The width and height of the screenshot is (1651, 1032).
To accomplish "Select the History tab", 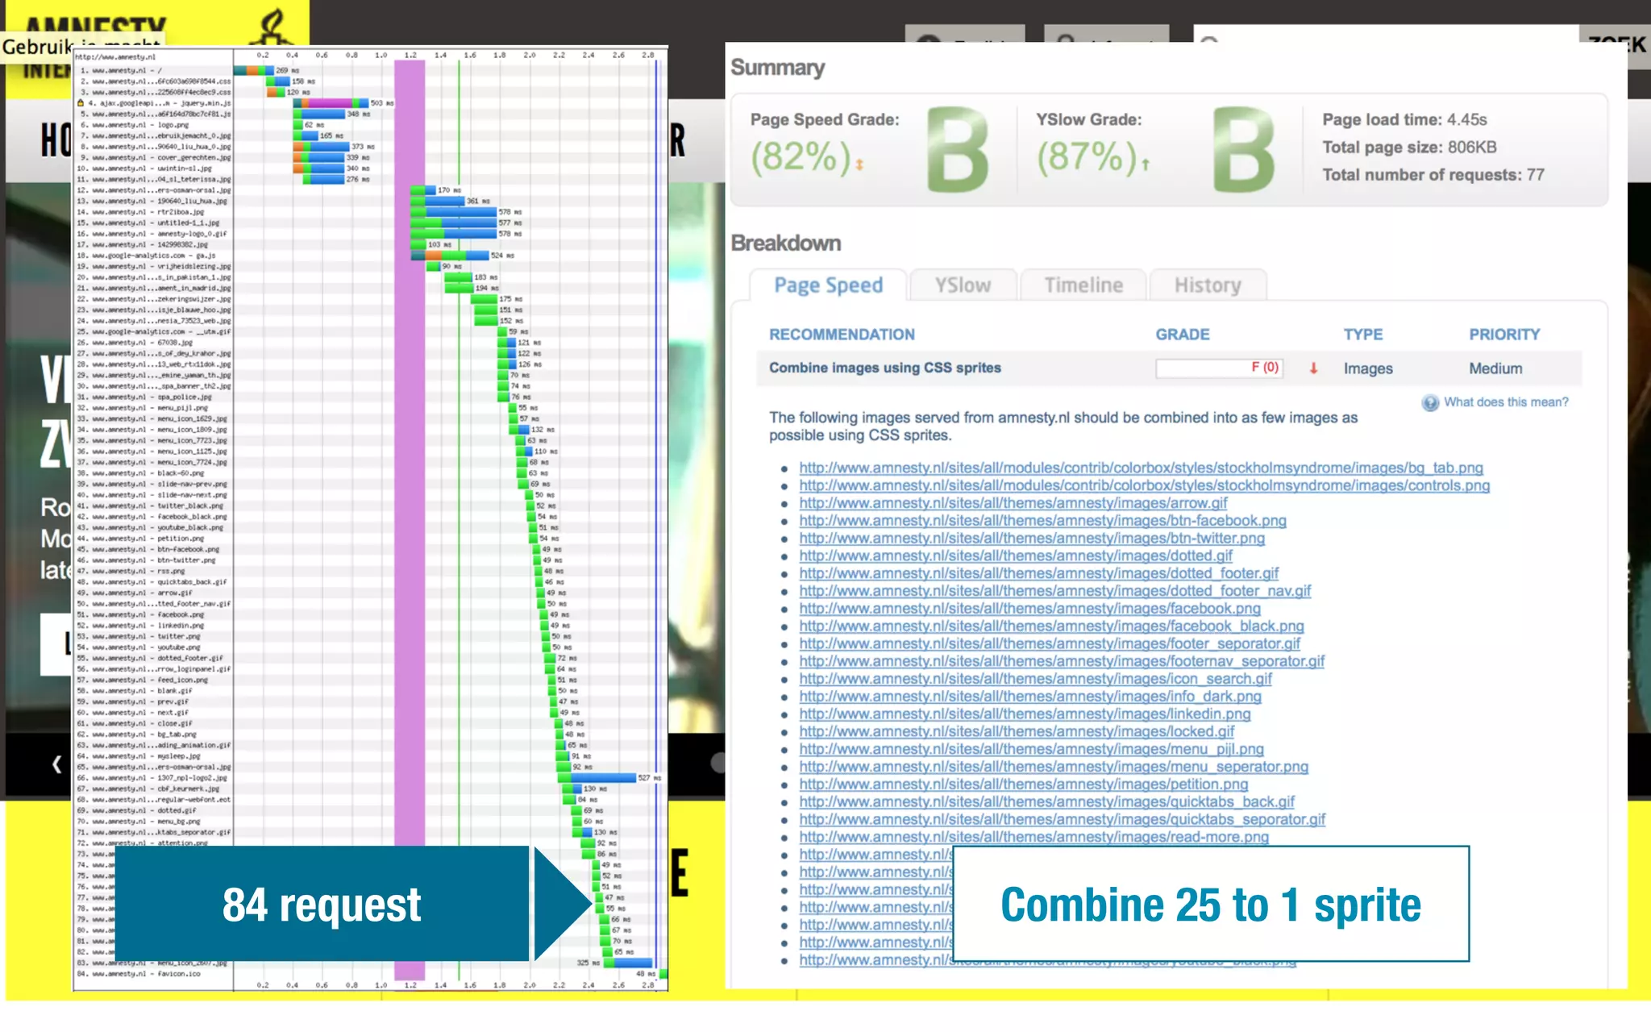I will 1207,285.
